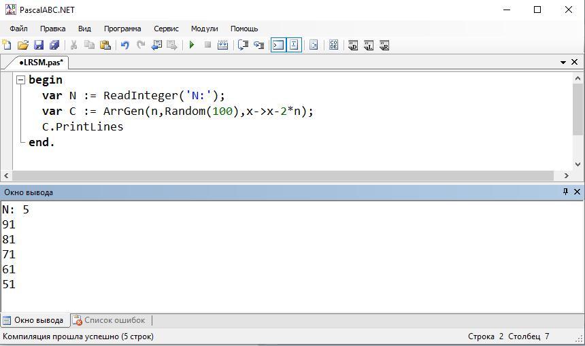Cut the selection with scissors icon

(74, 45)
